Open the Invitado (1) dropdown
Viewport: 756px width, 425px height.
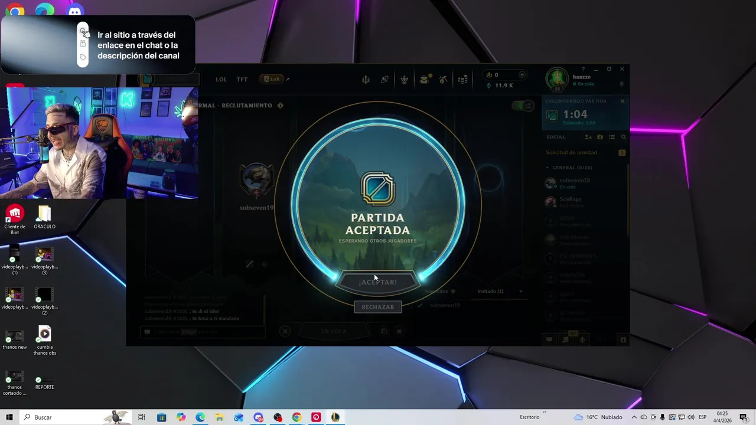click(500, 291)
